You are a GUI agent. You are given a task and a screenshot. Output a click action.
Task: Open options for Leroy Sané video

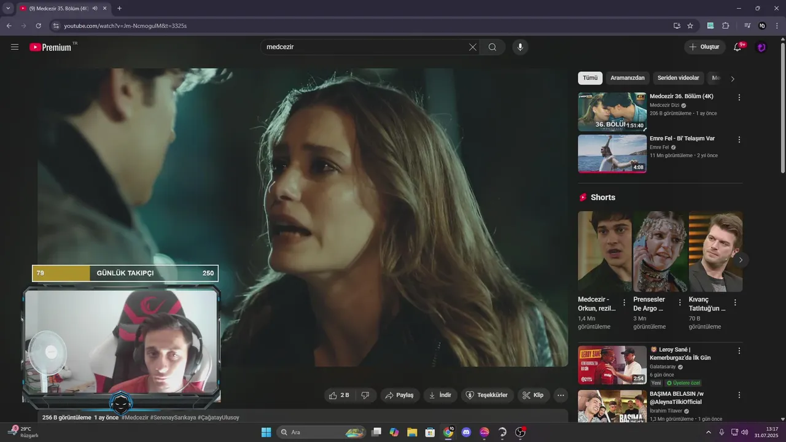(x=739, y=351)
